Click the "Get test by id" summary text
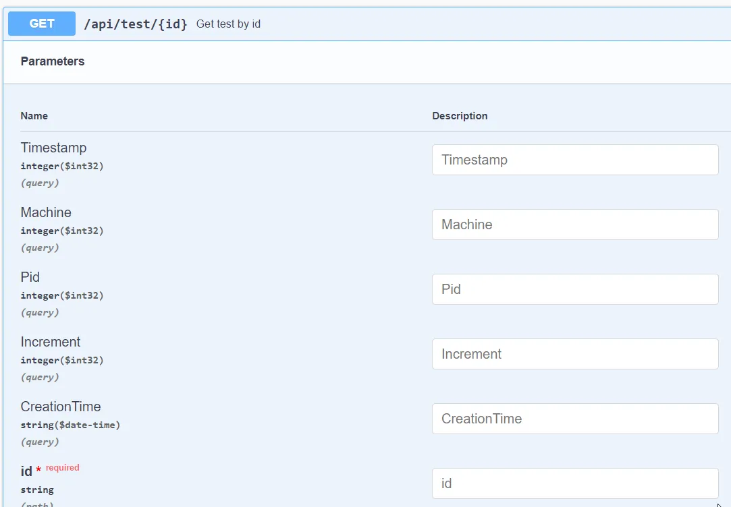The image size is (731, 507). point(228,24)
